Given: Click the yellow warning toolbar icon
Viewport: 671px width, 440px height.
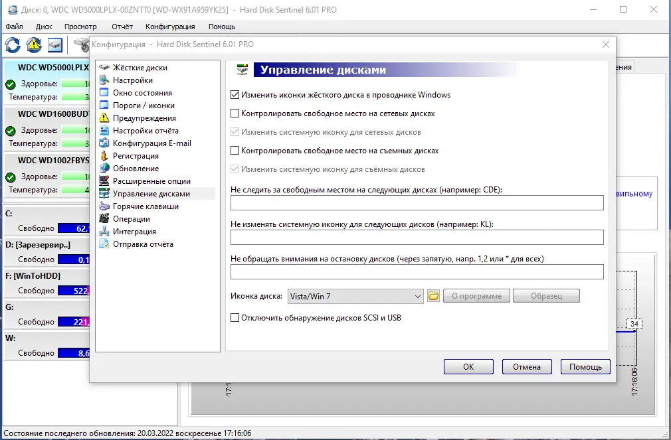Looking at the screenshot, I should click(x=34, y=44).
